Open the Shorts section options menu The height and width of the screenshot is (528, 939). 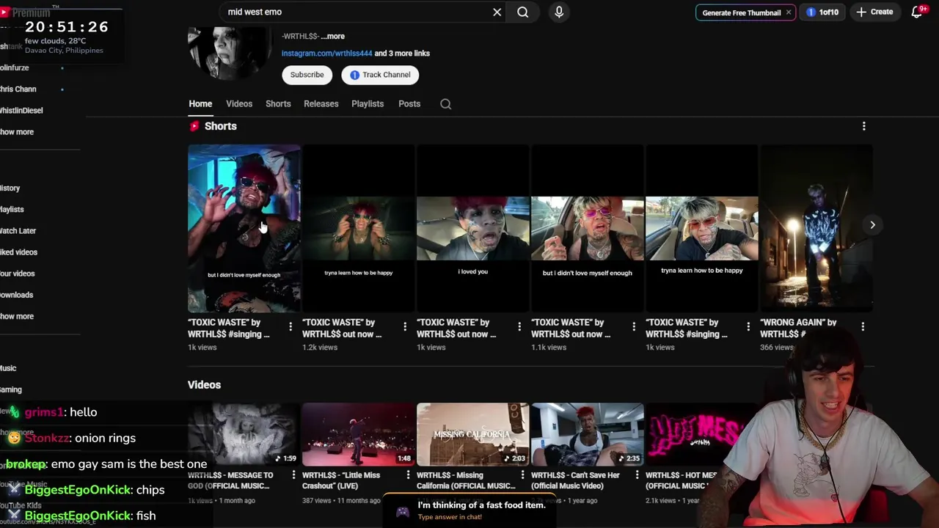(x=863, y=126)
